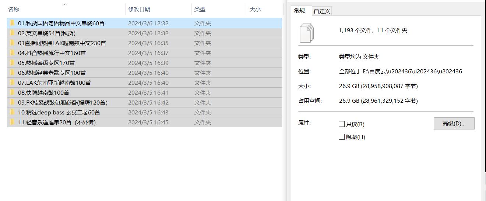Click folder icon of 04.抖音热播流行中文160首
Screen dimensions: 486x201
click(12, 53)
